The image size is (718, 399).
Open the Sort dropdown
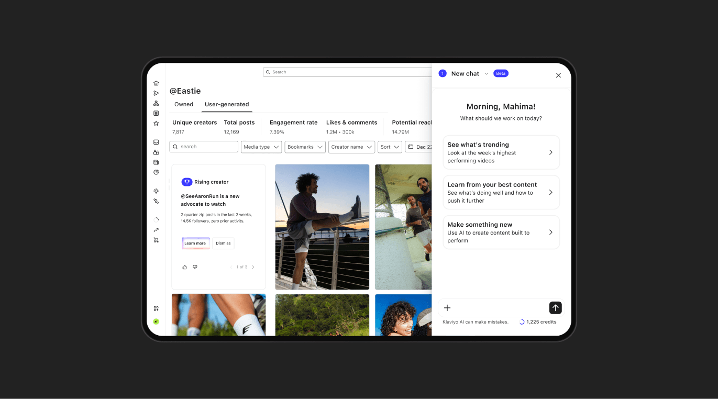point(390,147)
